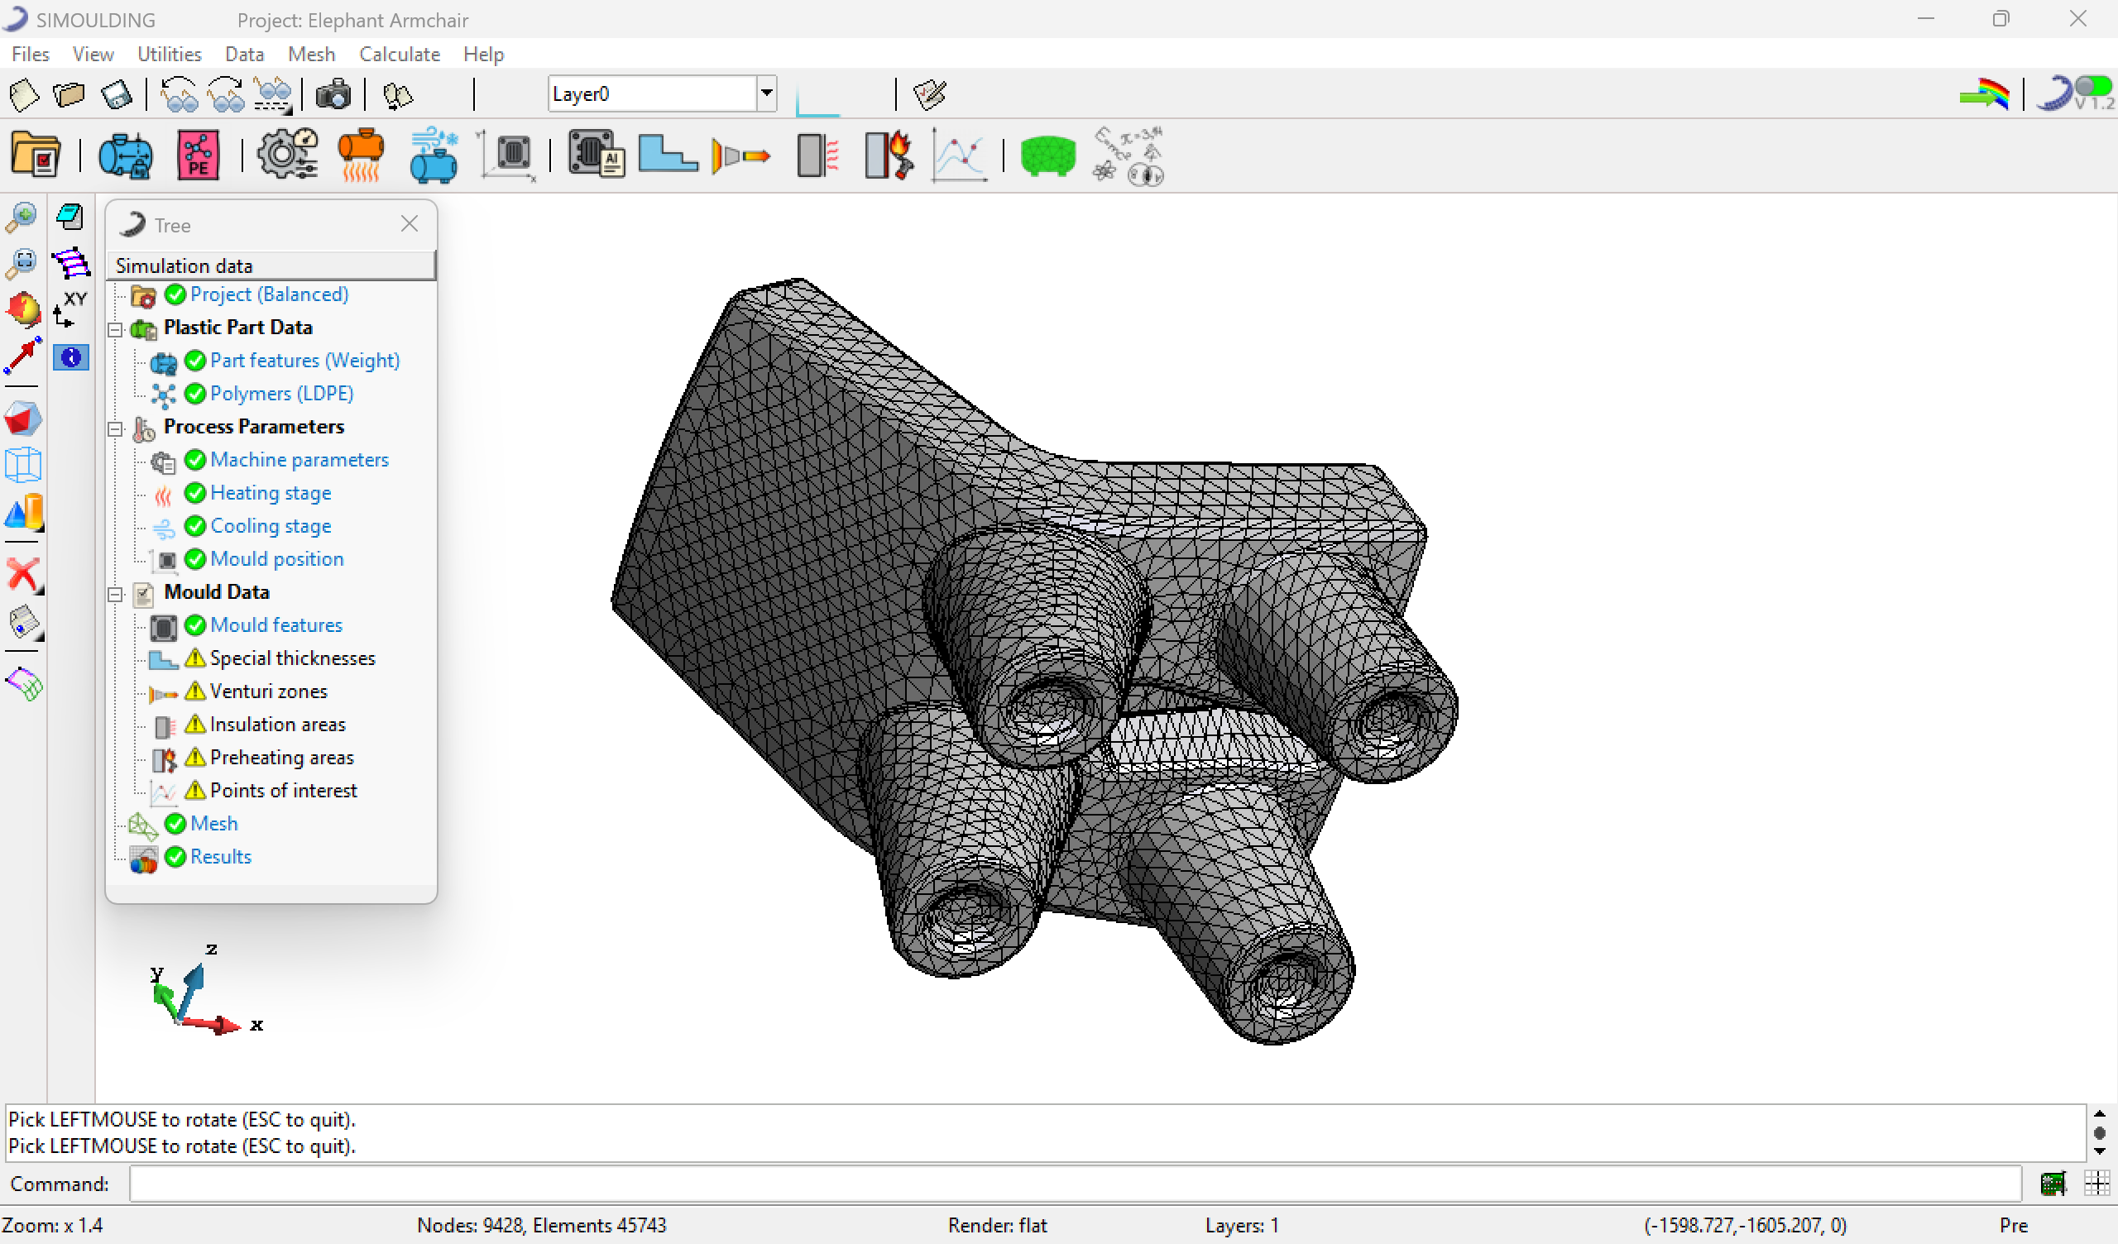Click the message log scroll down arrow
This screenshot has width=2118, height=1244.
tap(2100, 1151)
